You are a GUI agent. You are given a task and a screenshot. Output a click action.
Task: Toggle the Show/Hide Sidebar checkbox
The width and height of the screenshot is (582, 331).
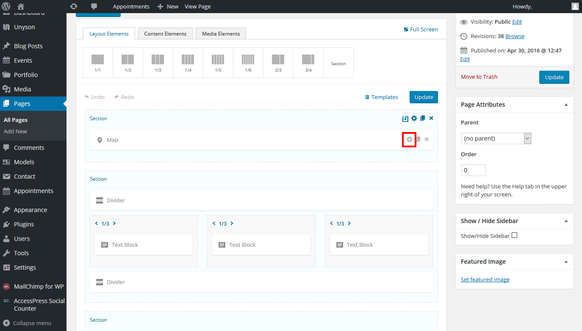515,235
